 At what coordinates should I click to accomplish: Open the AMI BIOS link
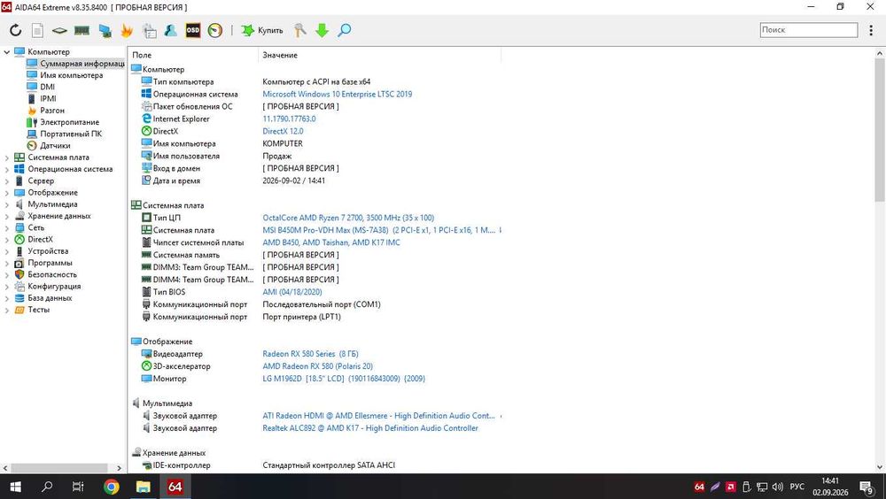click(292, 292)
